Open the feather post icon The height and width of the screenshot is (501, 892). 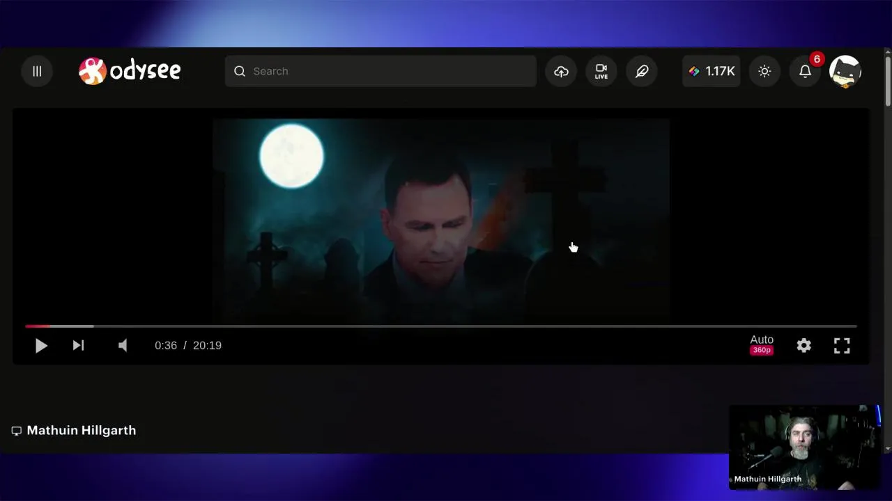point(642,71)
